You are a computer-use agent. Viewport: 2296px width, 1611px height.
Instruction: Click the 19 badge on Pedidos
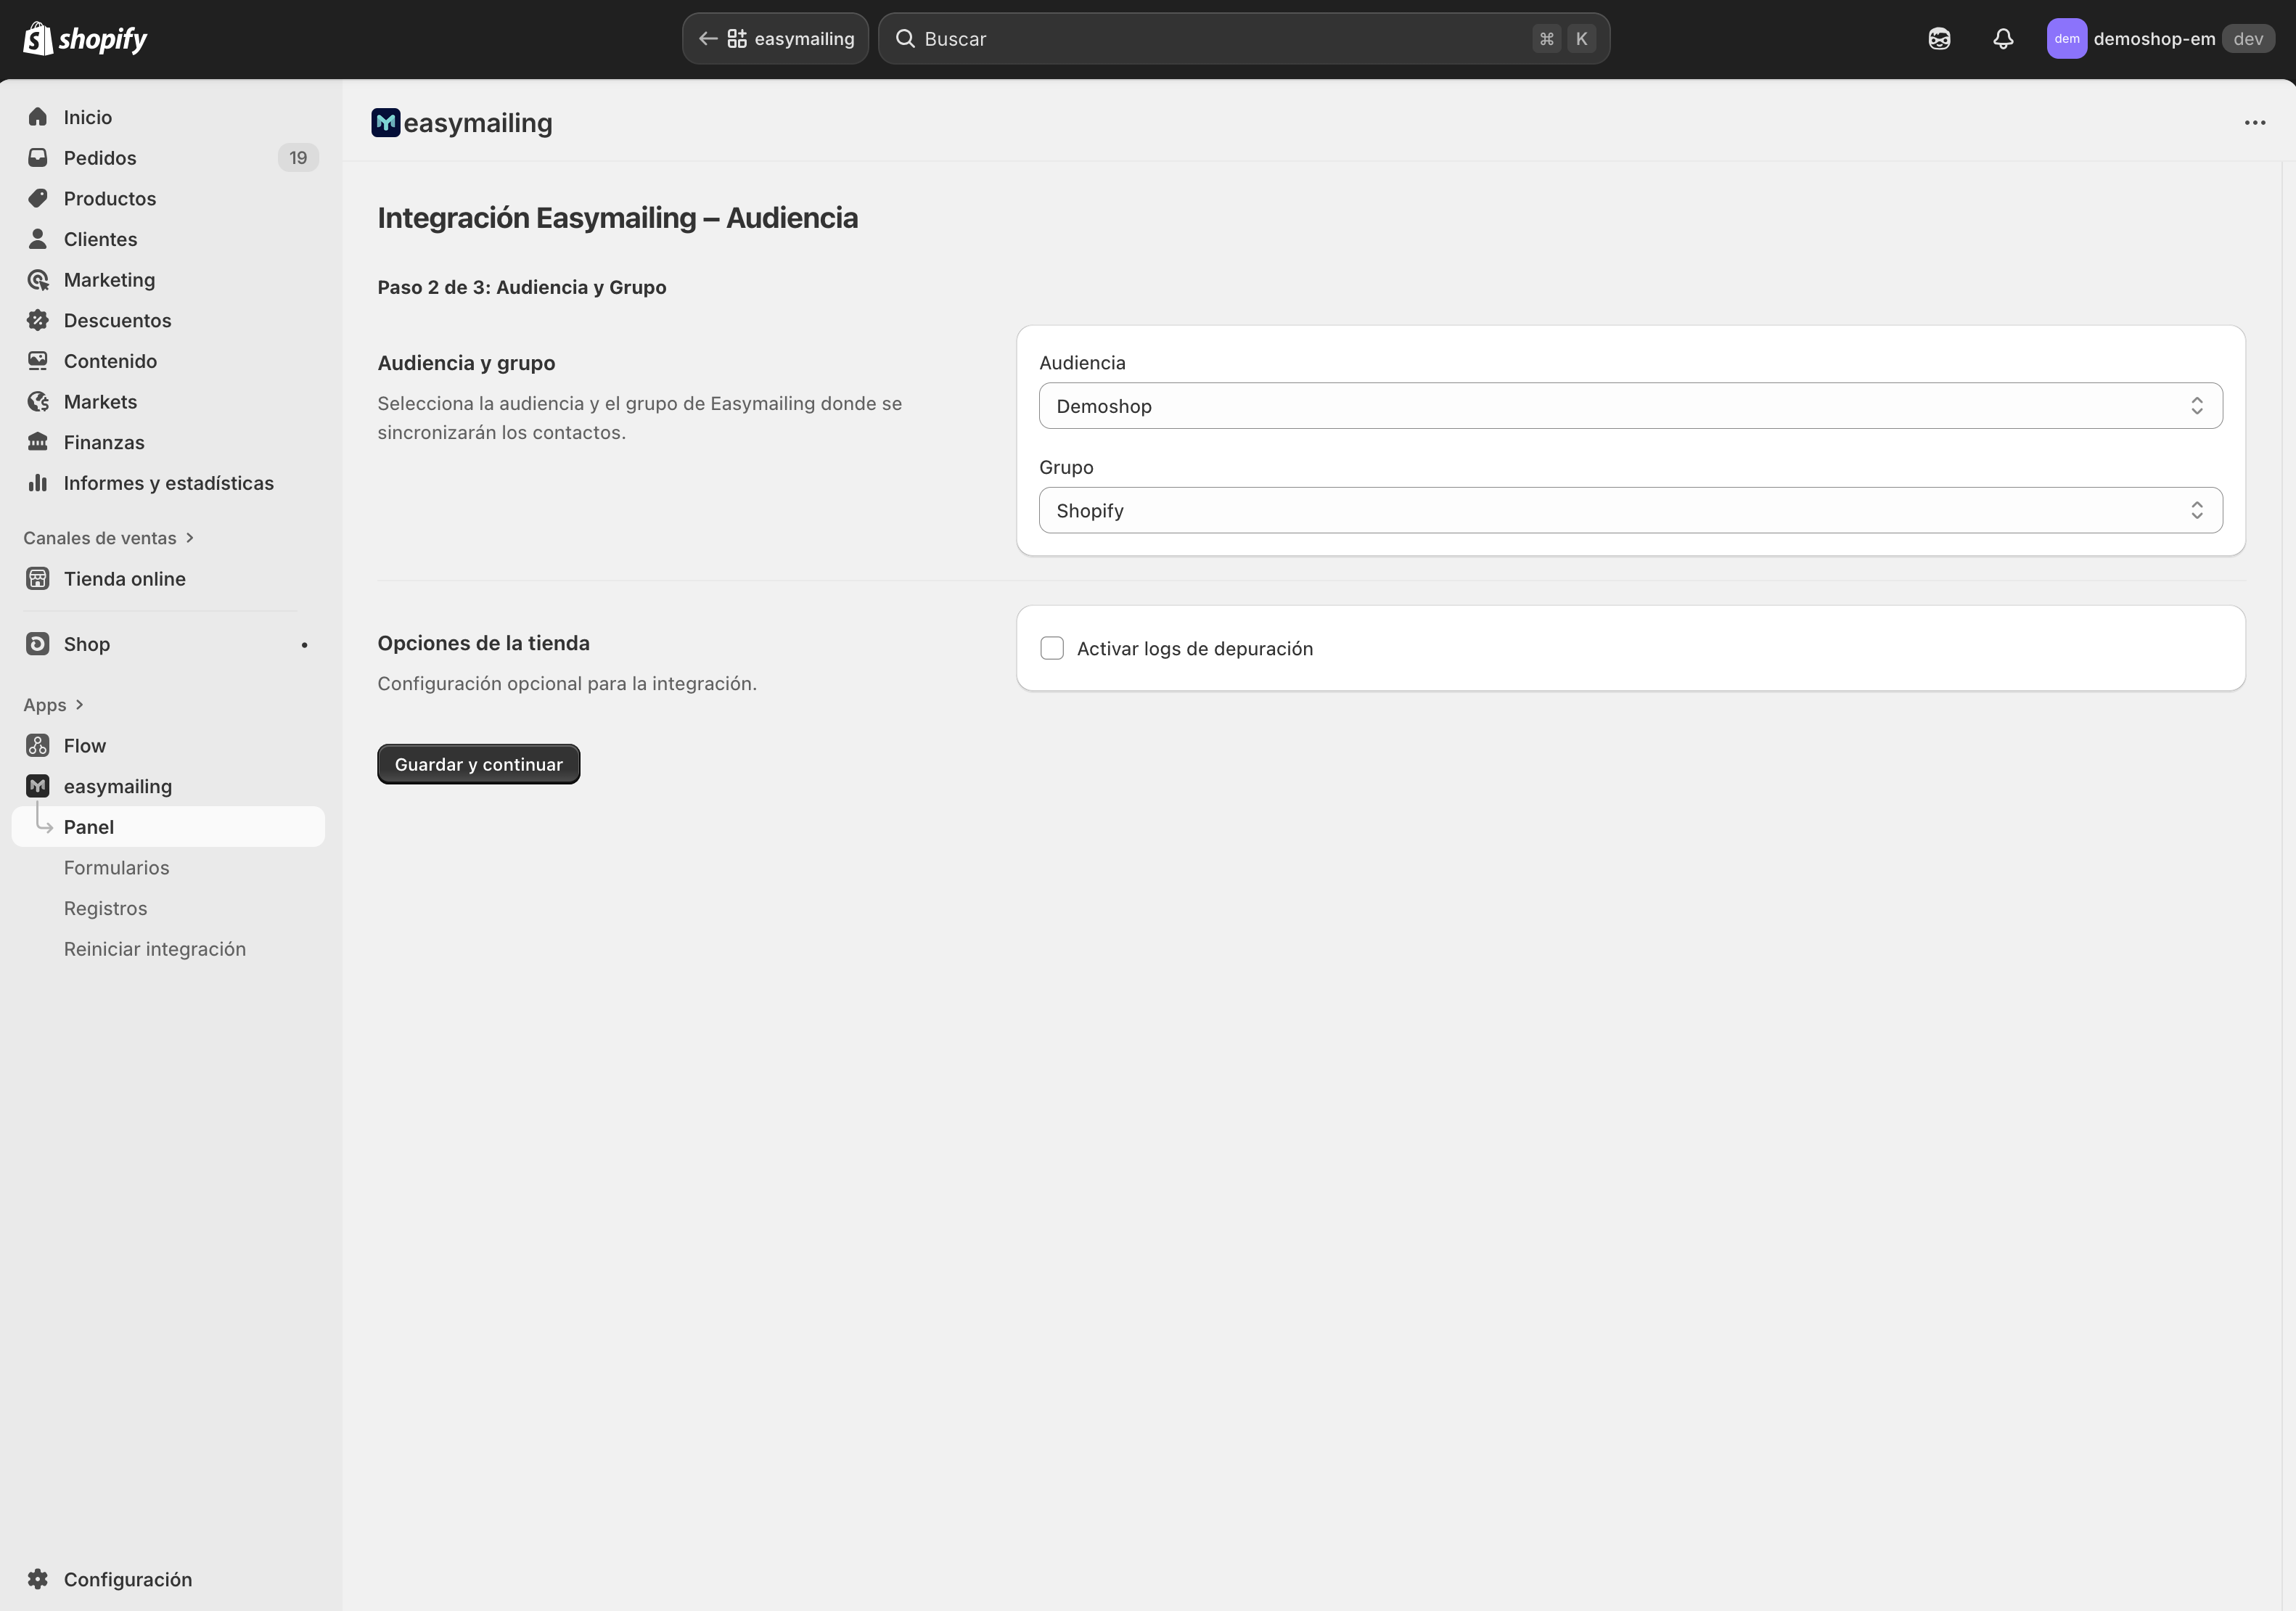coord(298,158)
